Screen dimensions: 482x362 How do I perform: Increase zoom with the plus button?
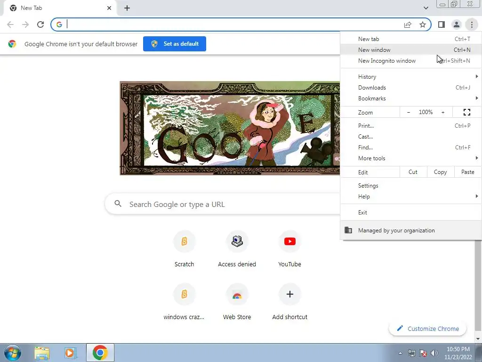pyautogui.click(x=443, y=112)
